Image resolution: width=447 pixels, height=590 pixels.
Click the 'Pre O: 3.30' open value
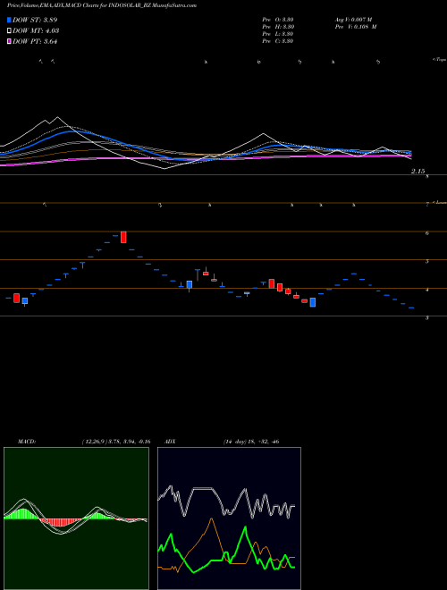pyautogui.click(x=278, y=20)
